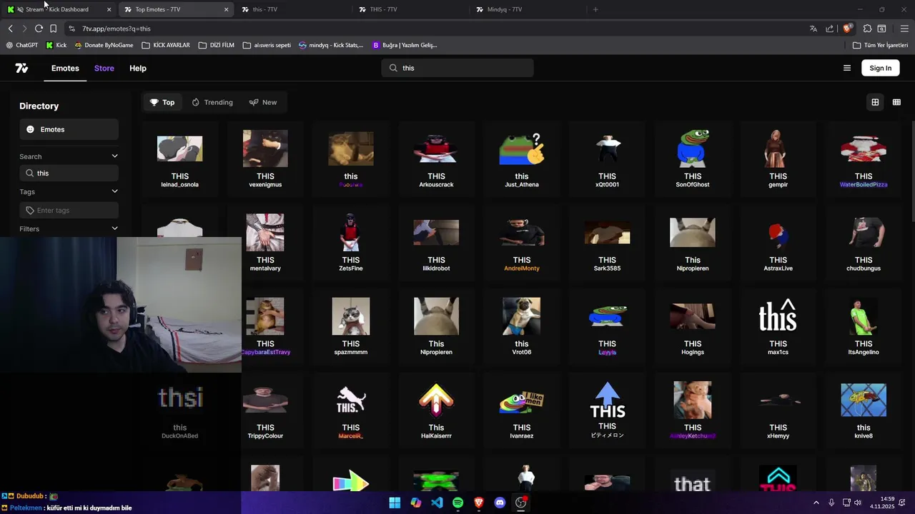
Task: Open This emote by HaiKaiserrr
Action: [x=436, y=410]
